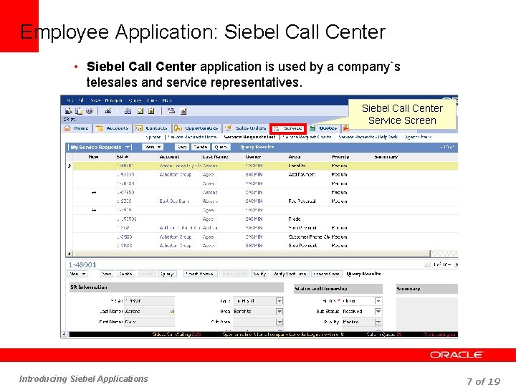Switch to the Home screen tab
Screen dimensions: 516x387
pyautogui.click(x=77, y=128)
